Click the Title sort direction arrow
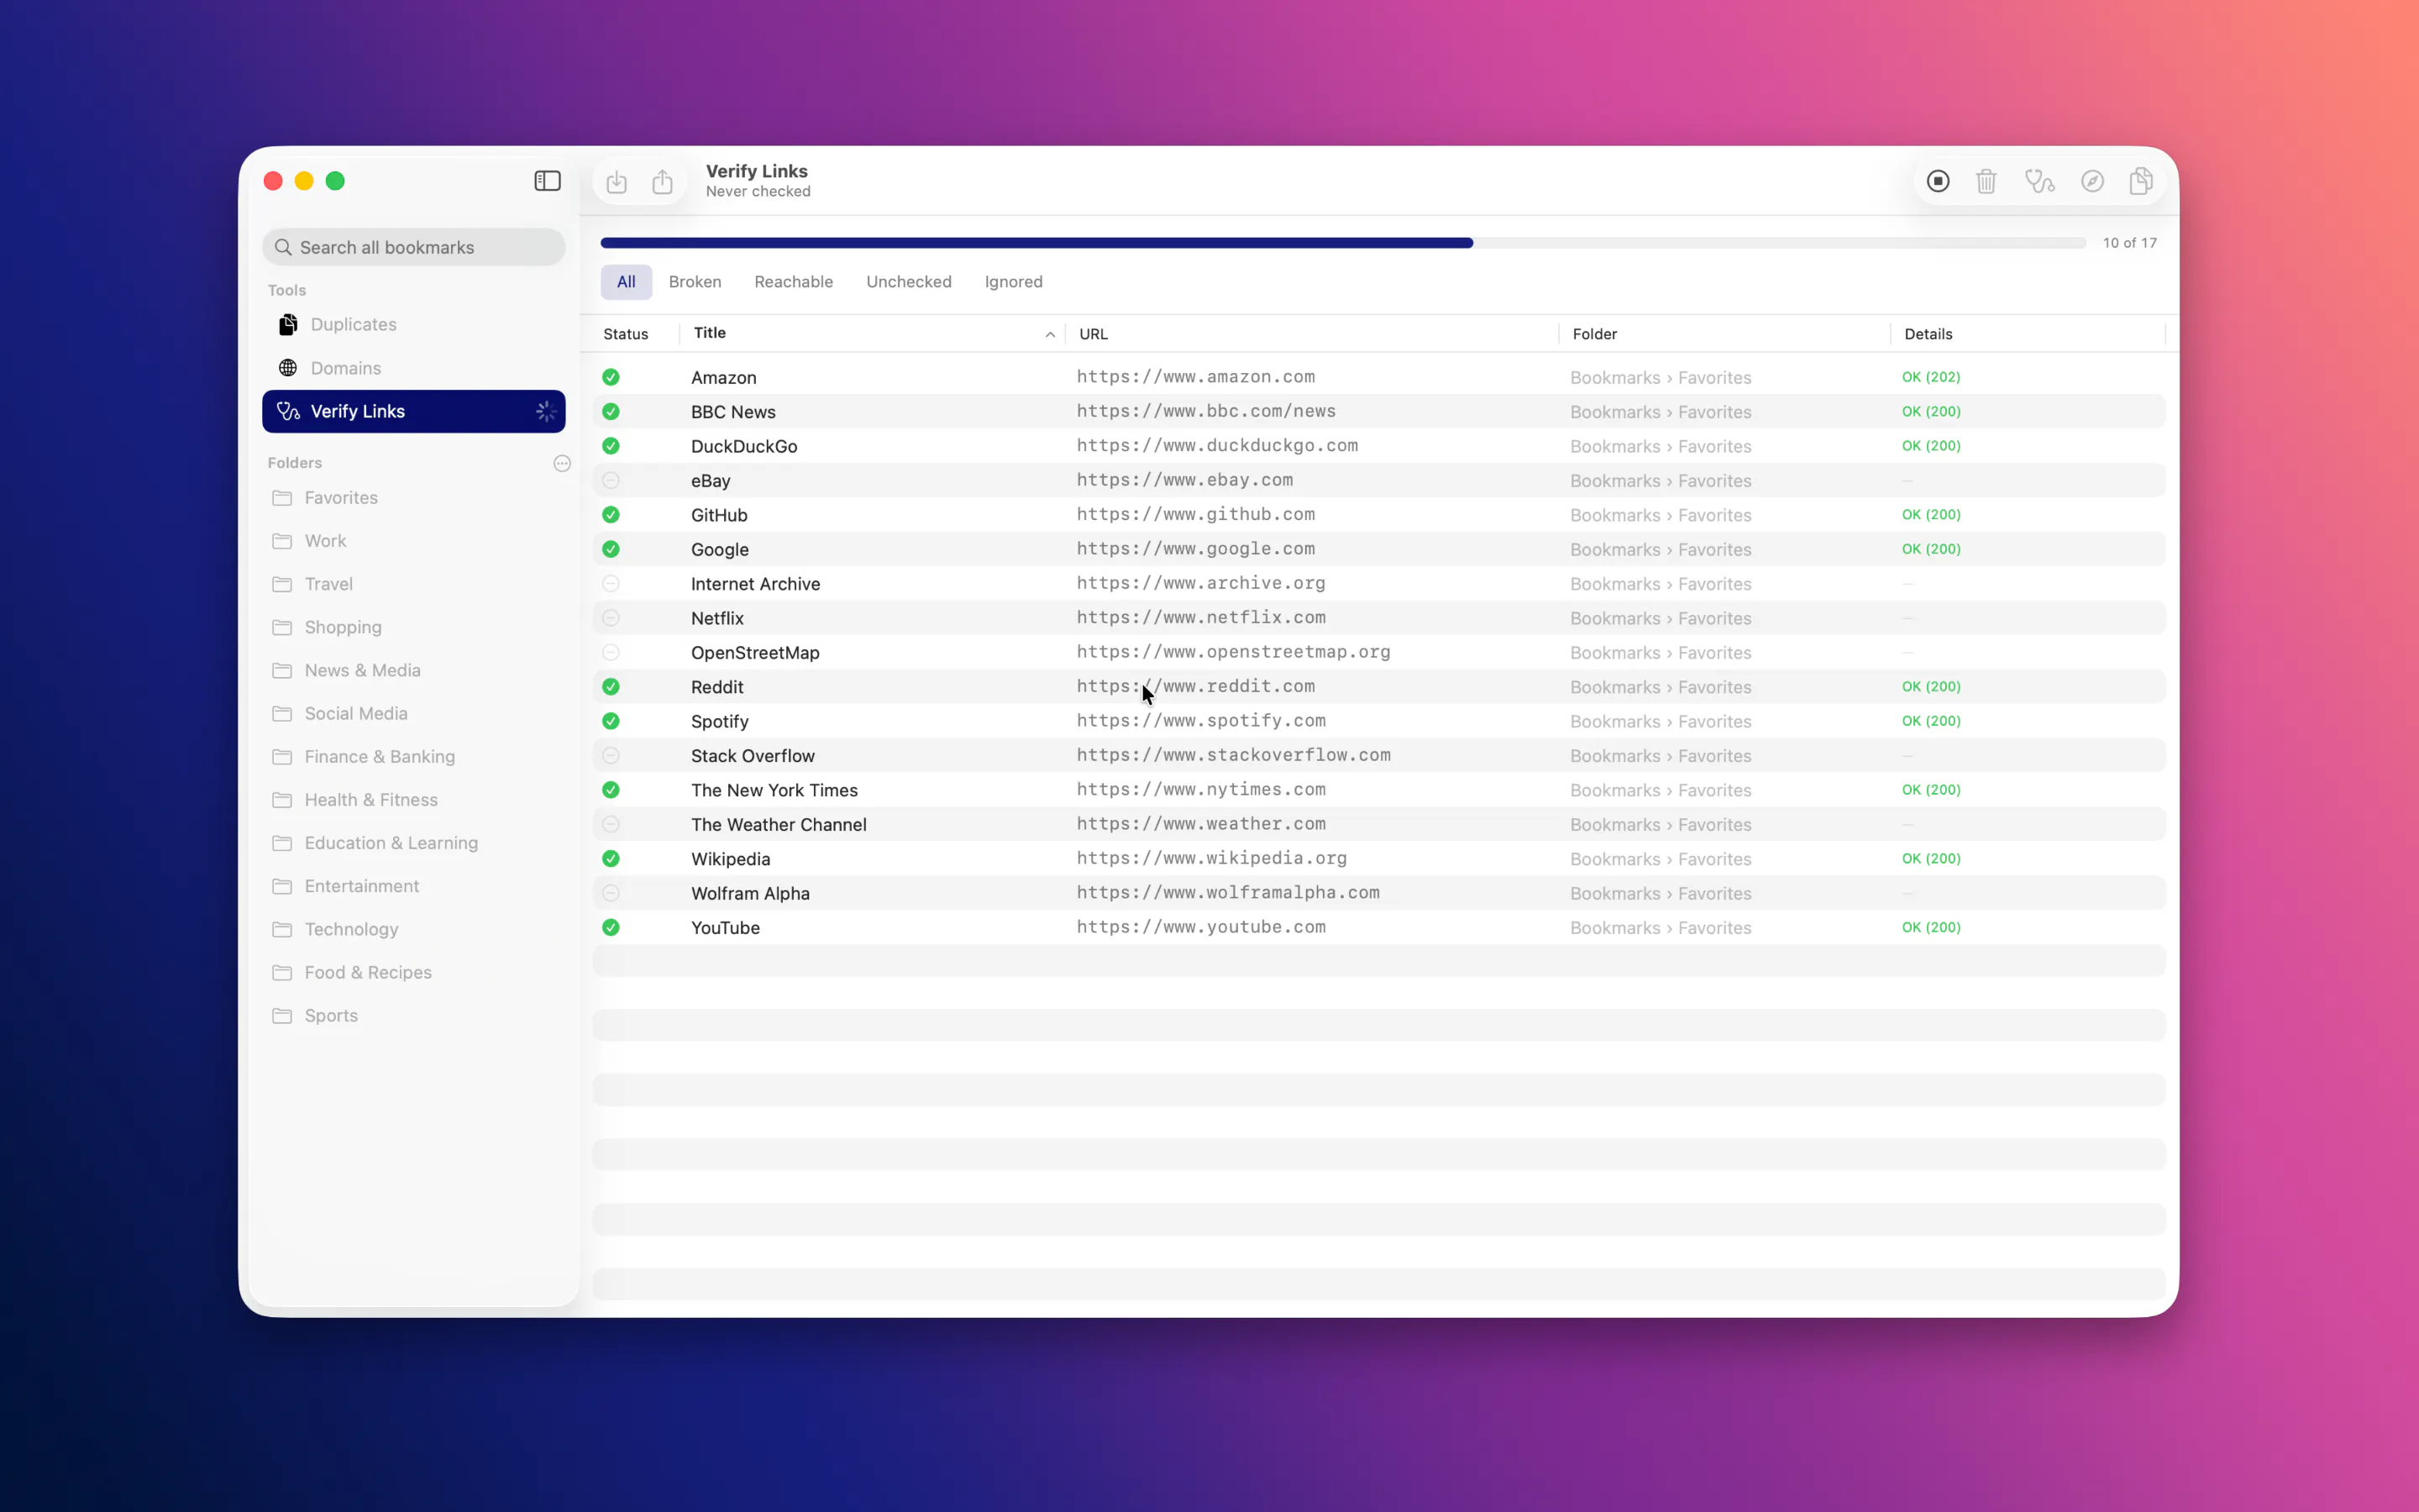The height and width of the screenshot is (1512, 2419). point(1050,335)
